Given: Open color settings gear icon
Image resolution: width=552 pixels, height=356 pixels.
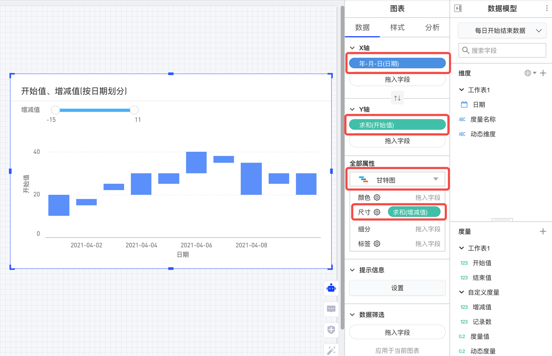Looking at the screenshot, I should point(377,197).
